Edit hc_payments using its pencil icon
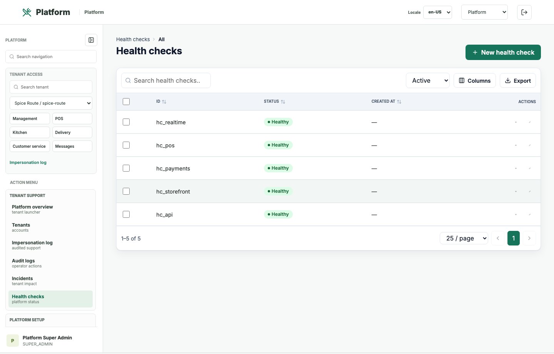 coord(530,168)
